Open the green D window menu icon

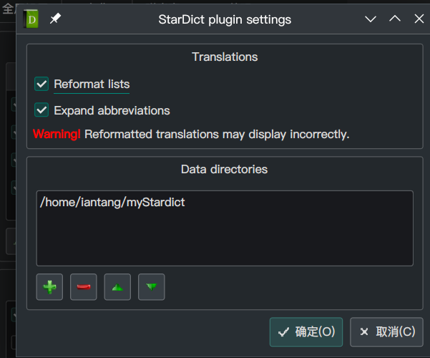[31, 19]
